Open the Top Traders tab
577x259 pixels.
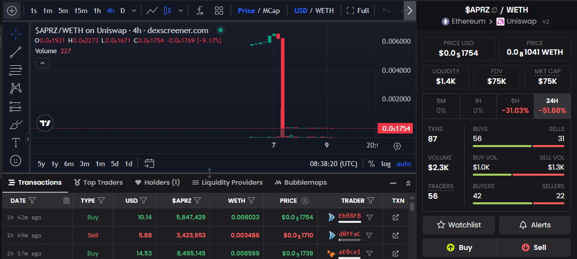click(98, 182)
